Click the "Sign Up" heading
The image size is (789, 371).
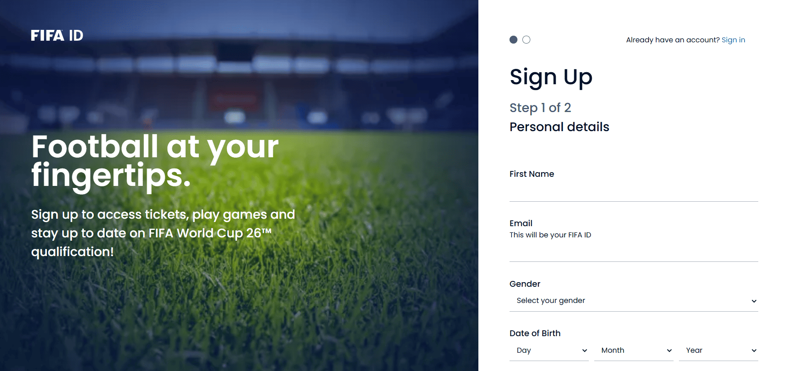[x=551, y=77]
